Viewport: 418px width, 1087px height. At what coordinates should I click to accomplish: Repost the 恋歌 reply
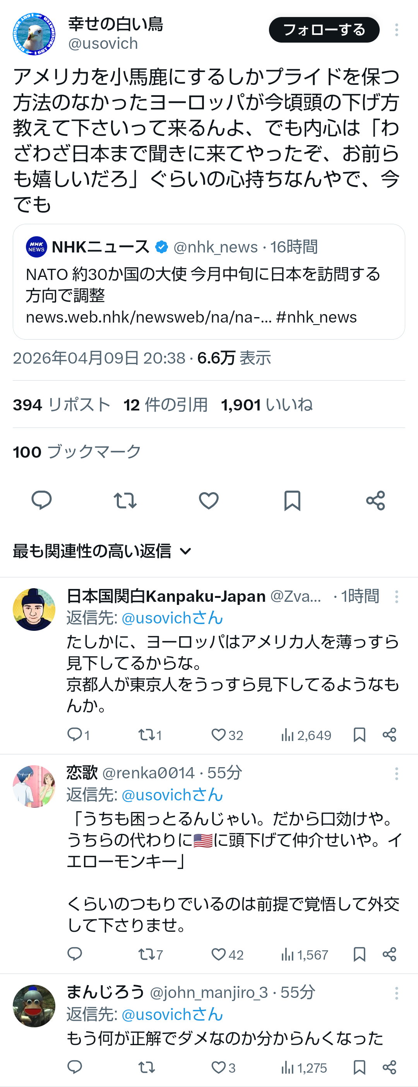[x=147, y=955]
